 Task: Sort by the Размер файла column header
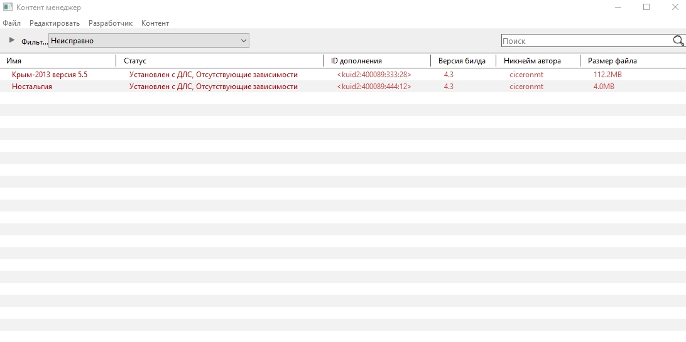pos(612,61)
